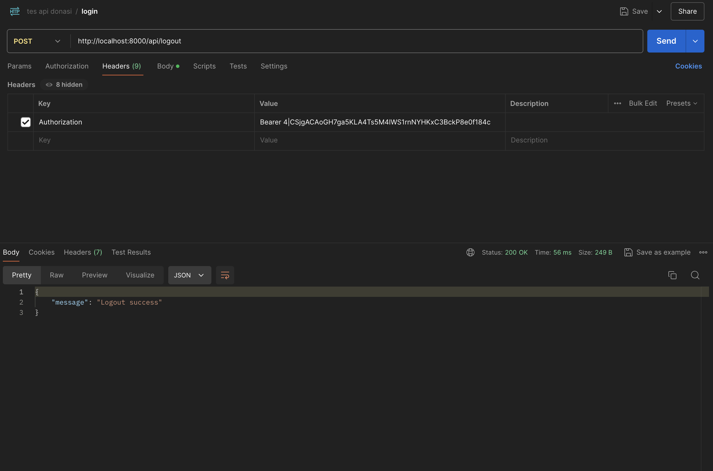The height and width of the screenshot is (471, 713).
Task: Open the Cookies link
Action: pyautogui.click(x=688, y=66)
